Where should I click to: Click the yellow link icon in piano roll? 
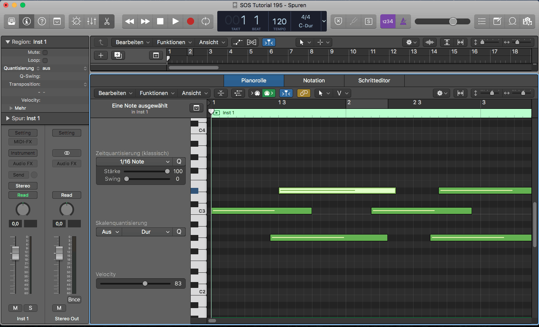coord(304,93)
